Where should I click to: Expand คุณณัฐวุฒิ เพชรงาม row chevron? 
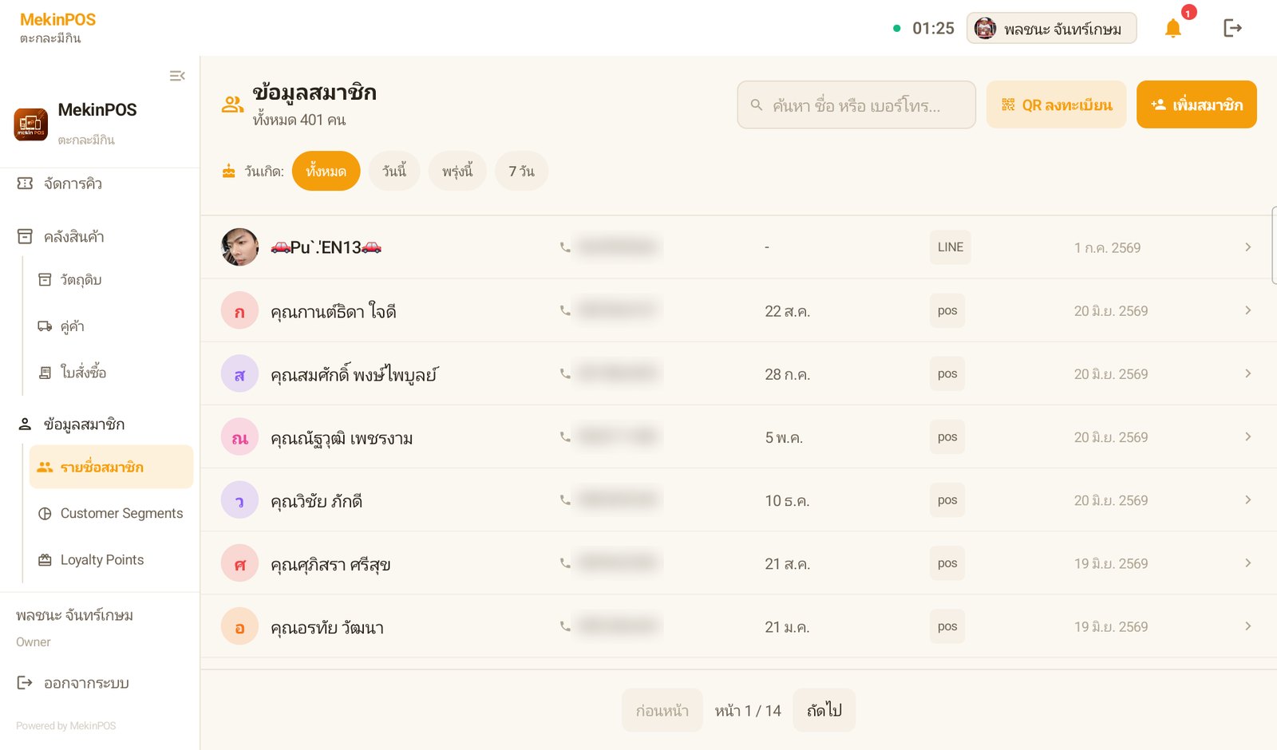click(1247, 436)
